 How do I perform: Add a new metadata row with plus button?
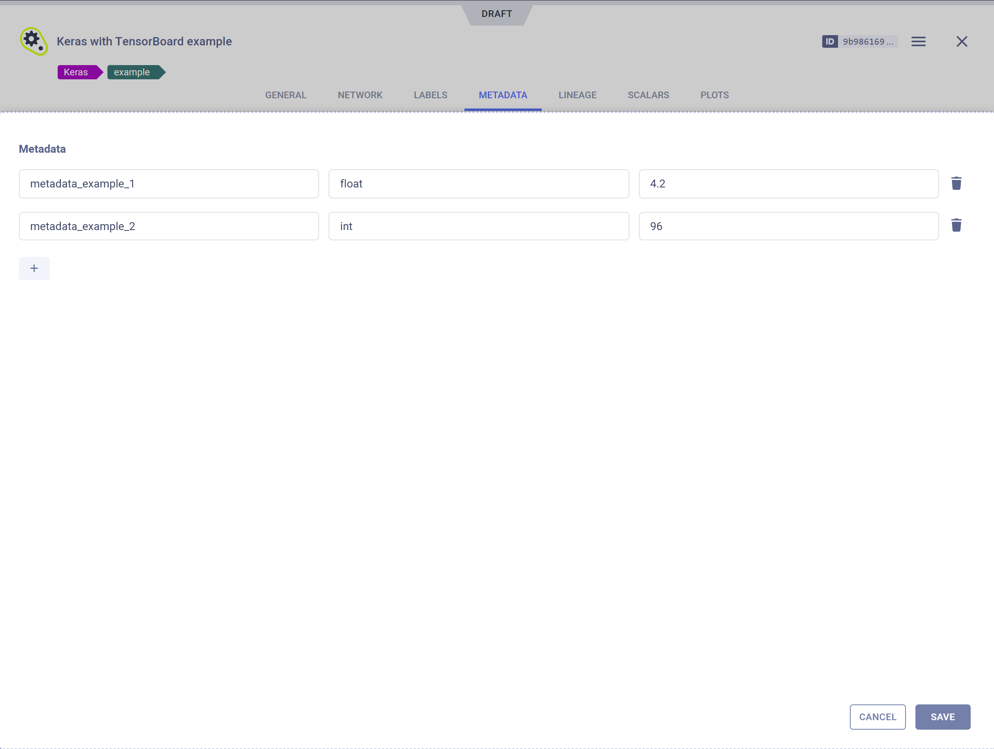coord(34,268)
